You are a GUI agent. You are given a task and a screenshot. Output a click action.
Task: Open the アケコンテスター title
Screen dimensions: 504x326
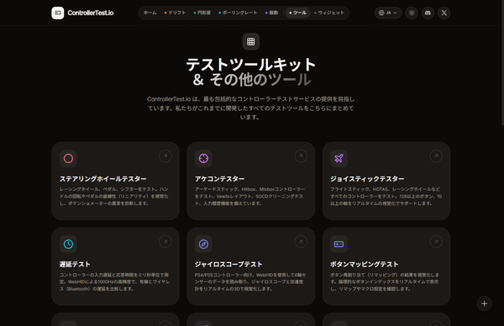coord(219,179)
